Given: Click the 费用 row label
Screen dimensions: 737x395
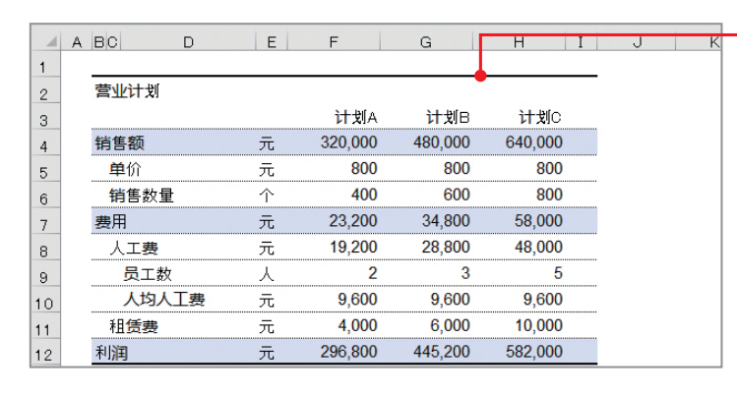Looking at the screenshot, I should click(111, 221).
